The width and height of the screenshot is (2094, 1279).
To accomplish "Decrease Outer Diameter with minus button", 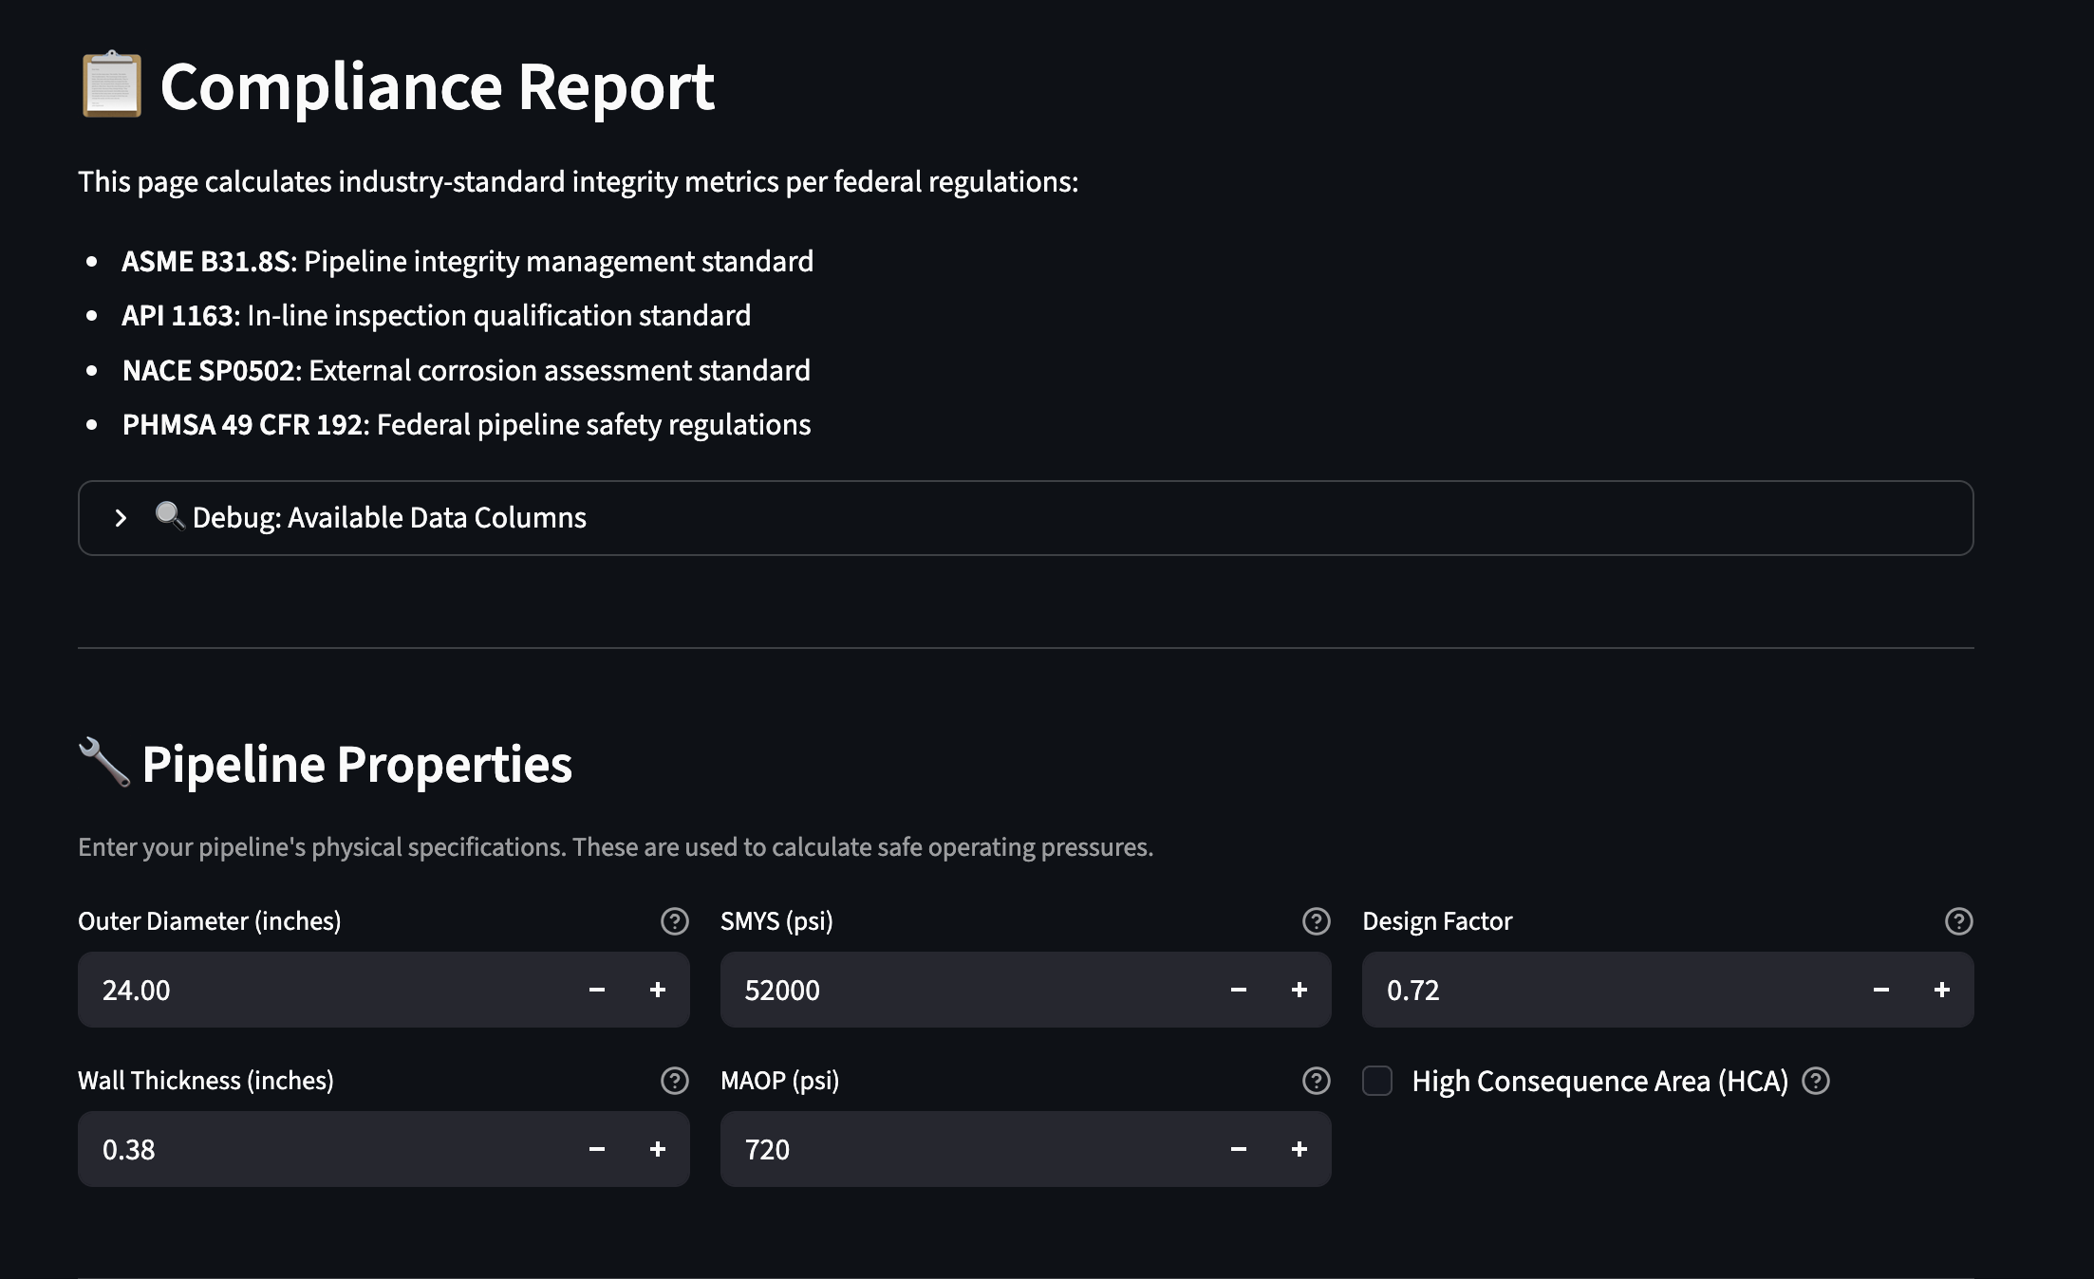I will pyautogui.click(x=596, y=990).
